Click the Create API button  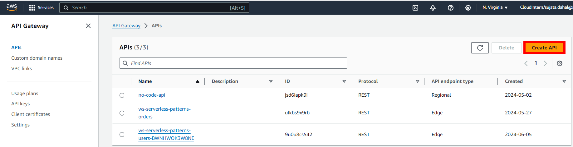544,48
